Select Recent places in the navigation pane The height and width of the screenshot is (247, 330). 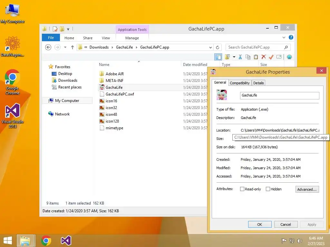70,87
